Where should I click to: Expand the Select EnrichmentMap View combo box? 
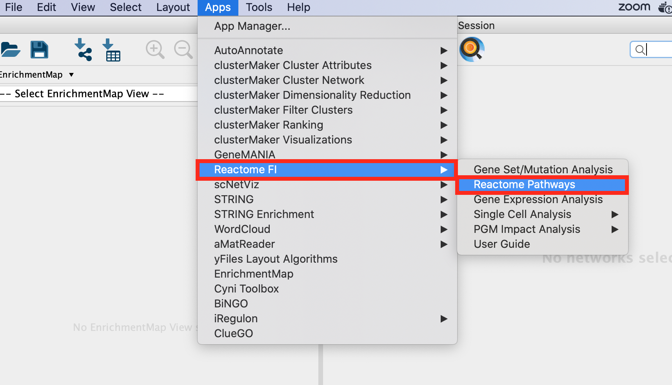coord(98,94)
